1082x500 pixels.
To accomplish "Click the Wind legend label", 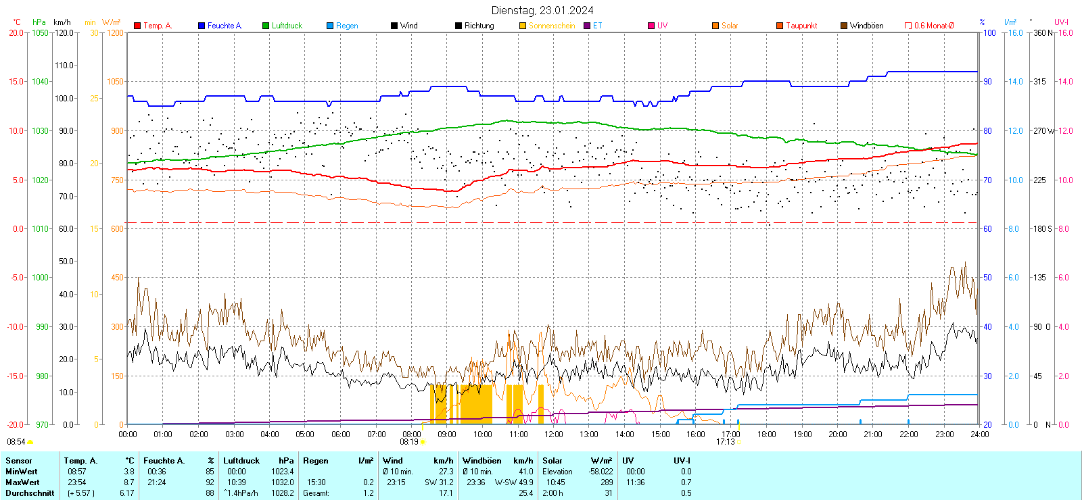I will [x=408, y=26].
